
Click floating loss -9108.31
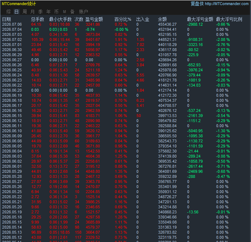(x=195, y=39)
